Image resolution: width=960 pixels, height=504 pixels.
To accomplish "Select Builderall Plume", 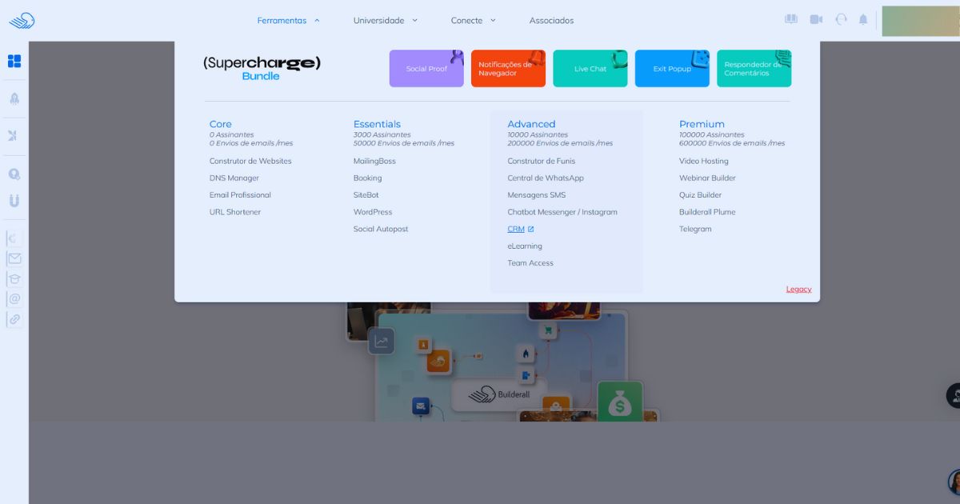I will [x=707, y=212].
